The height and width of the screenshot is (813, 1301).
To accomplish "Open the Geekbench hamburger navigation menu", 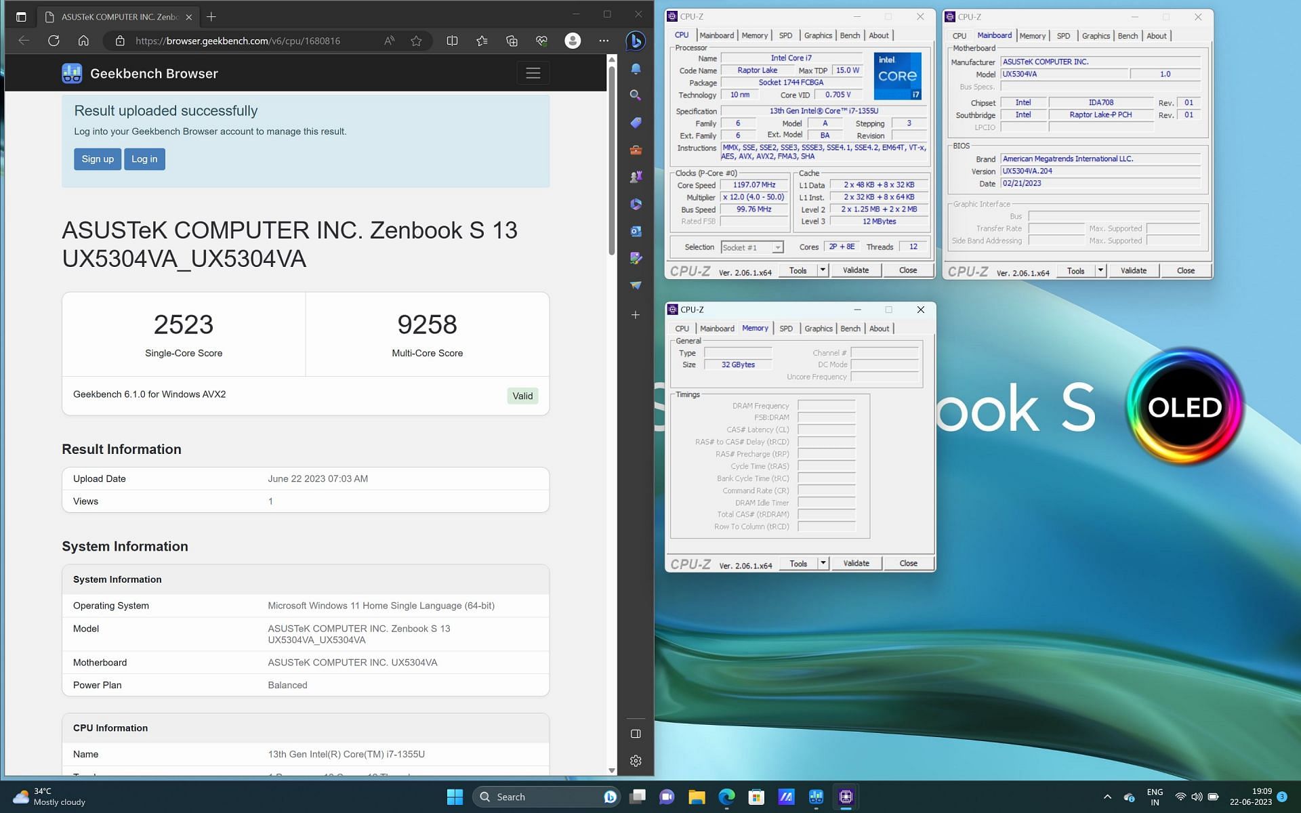I will coord(533,73).
